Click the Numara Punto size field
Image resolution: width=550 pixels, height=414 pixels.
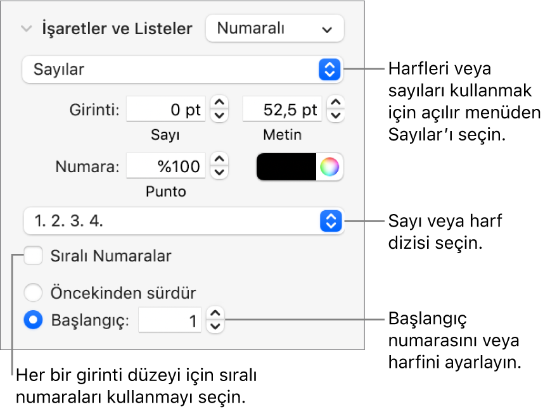click(167, 167)
